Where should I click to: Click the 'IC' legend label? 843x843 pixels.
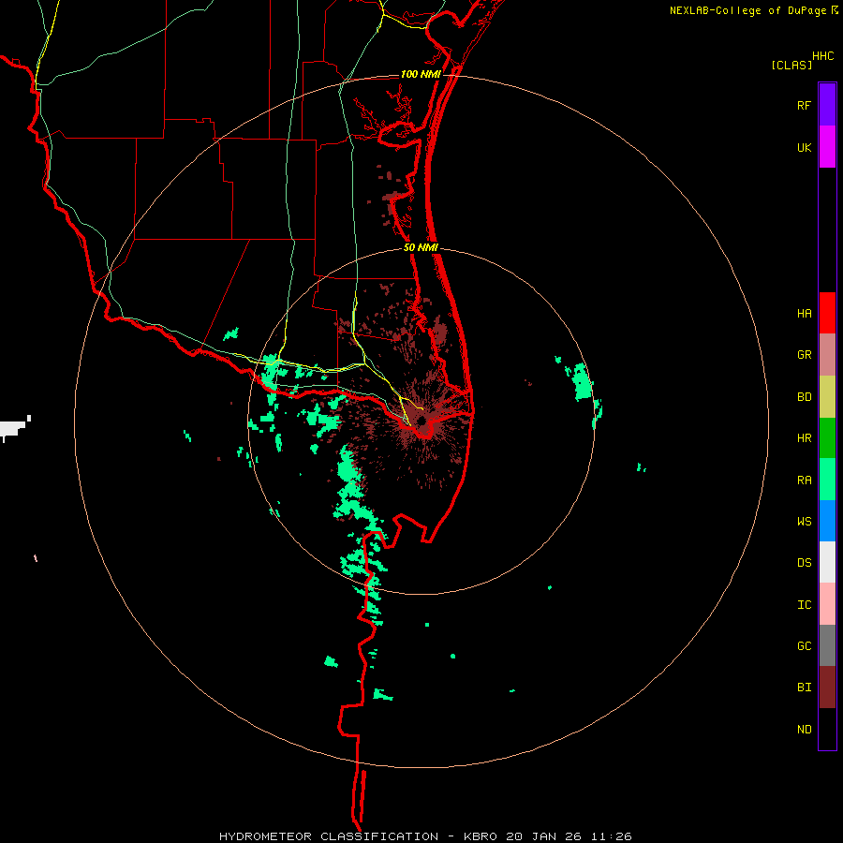(804, 605)
